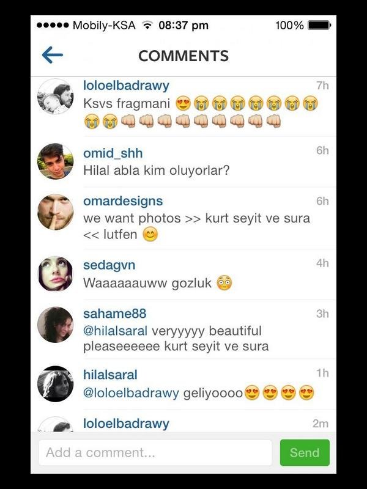
Task: Tap sahame88's profile photo
Action: (56, 325)
